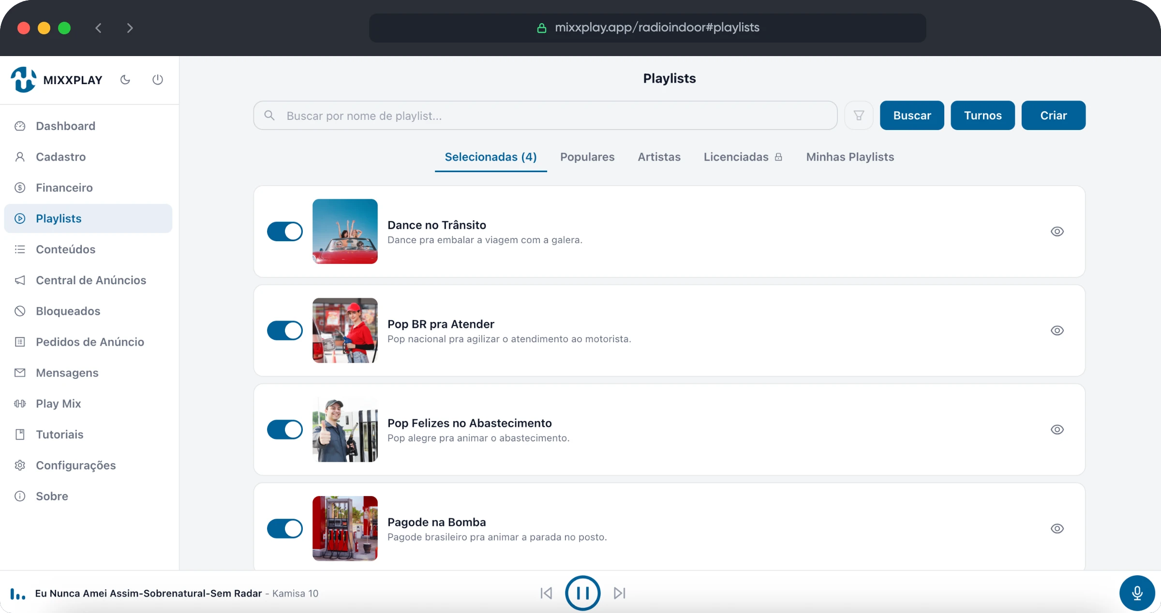The width and height of the screenshot is (1161, 613).
Task: Click the microphone button
Action: click(x=1137, y=593)
